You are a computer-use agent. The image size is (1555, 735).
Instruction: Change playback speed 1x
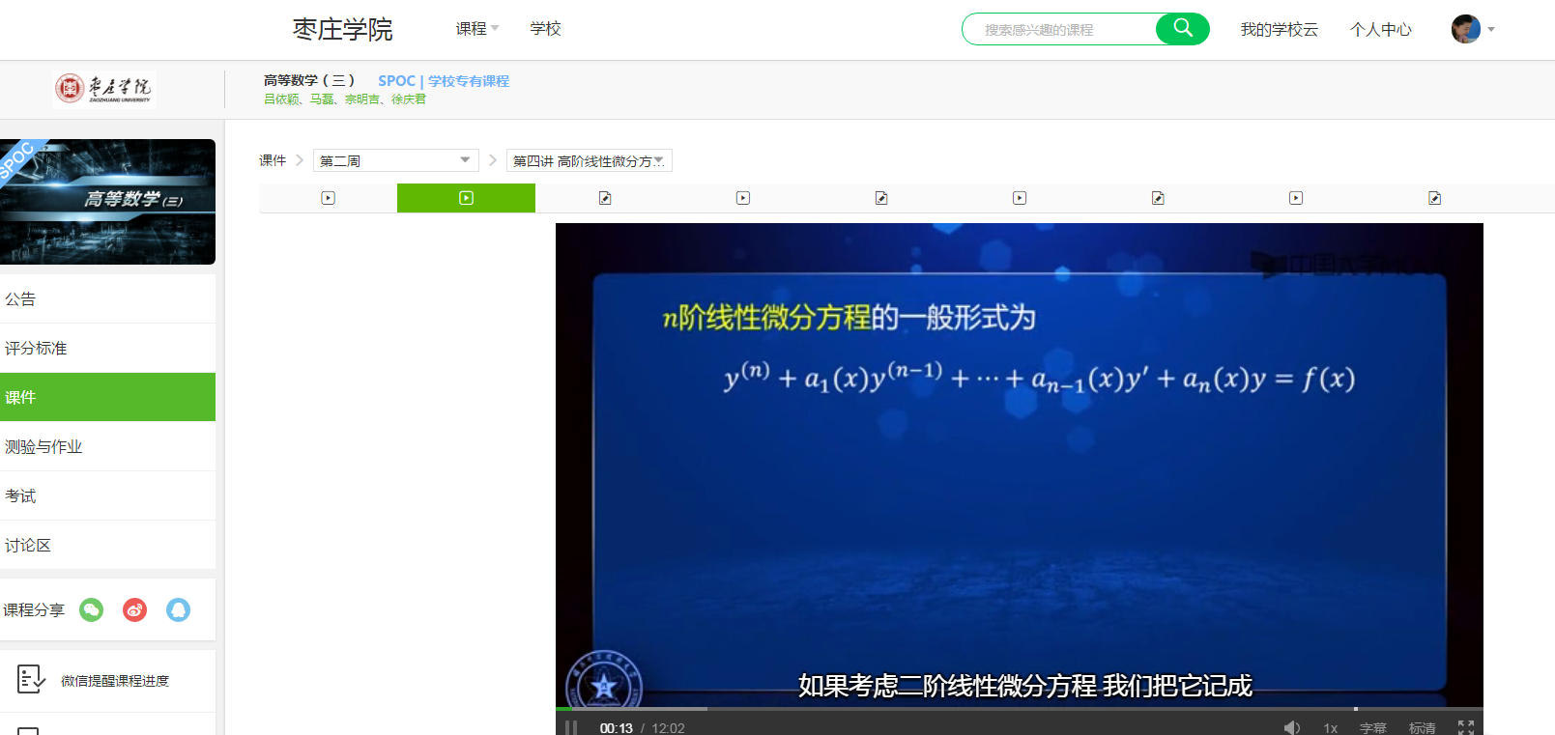point(1331,727)
